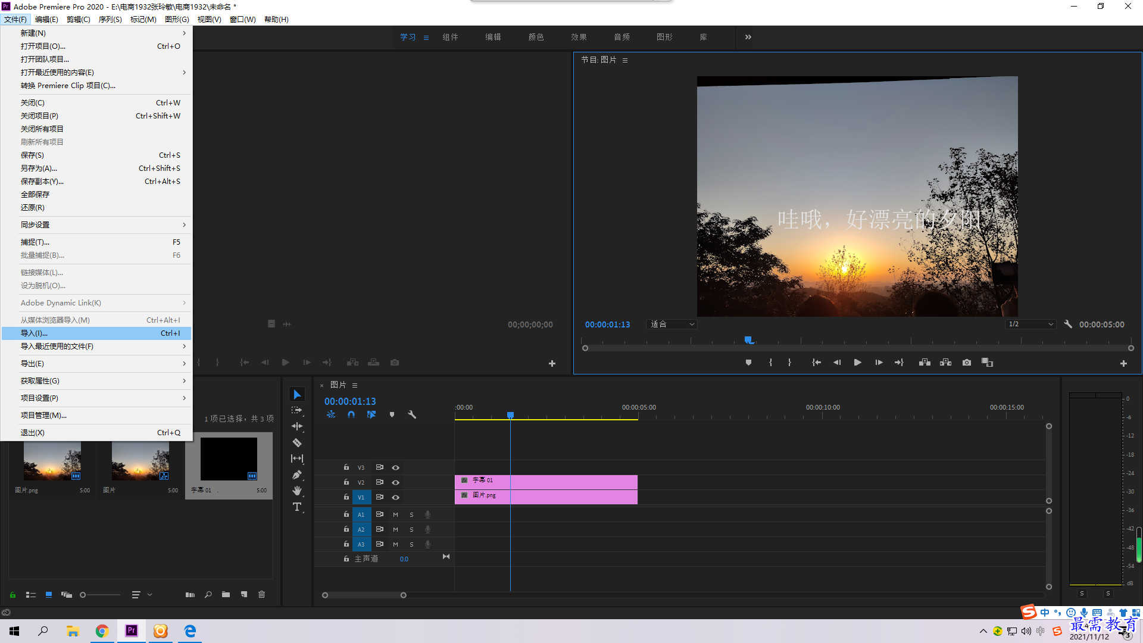1143x643 pixels.
Task: Toggle V2 track lock
Action: coord(346,482)
